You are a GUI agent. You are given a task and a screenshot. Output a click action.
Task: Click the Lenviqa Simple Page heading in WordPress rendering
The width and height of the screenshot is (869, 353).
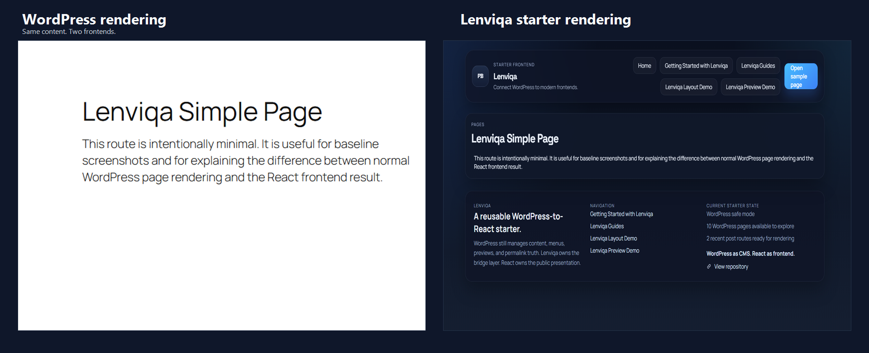[x=202, y=112]
